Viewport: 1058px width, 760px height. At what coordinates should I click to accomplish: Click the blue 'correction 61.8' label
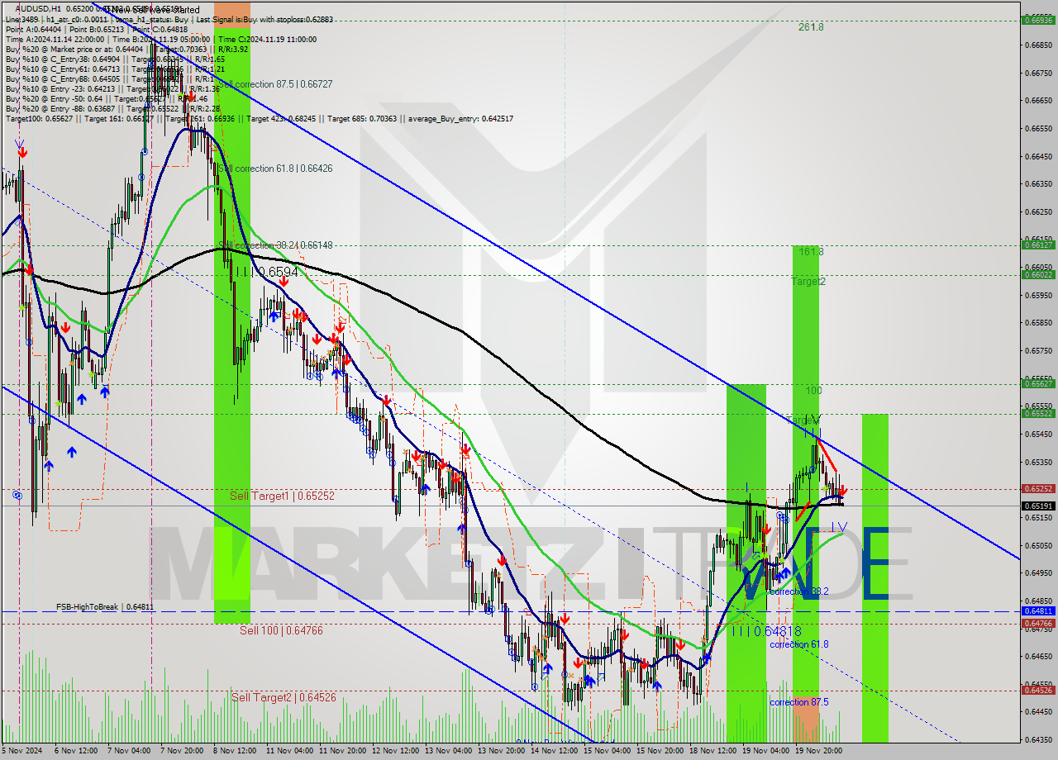click(798, 644)
